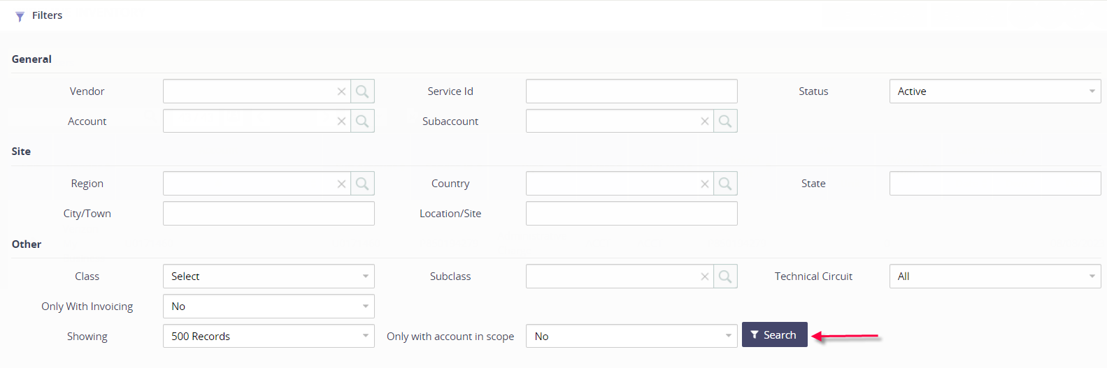Viewport: 1107px width, 368px height.
Task: Click the Location/Site label
Action: click(x=450, y=214)
